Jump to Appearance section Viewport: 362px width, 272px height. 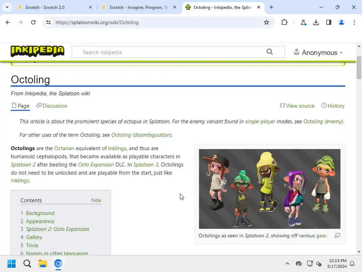[40, 221]
